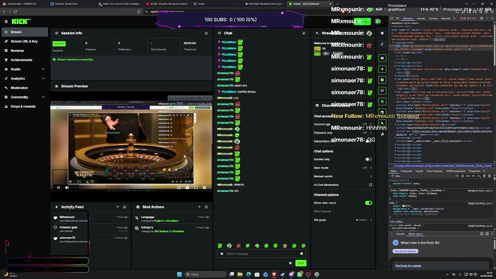This screenshot has width=496, height=279.
Task: Enter fullscreen on stream preview
Action: point(196,188)
